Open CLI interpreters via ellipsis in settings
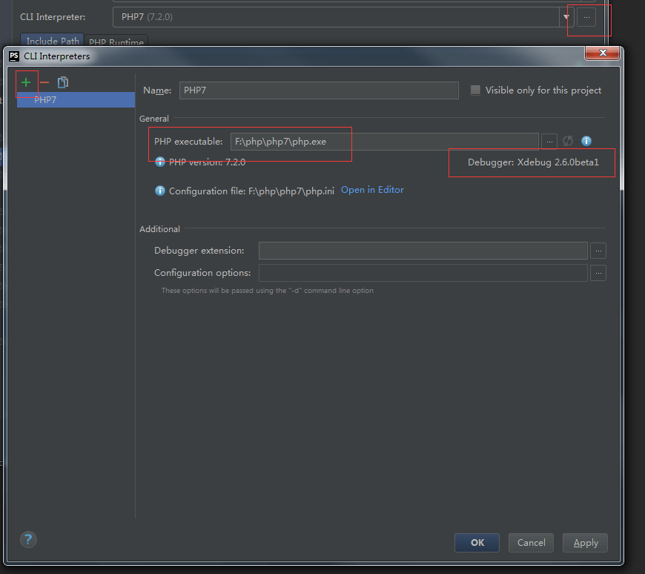This screenshot has height=574, width=645. [x=586, y=17]
